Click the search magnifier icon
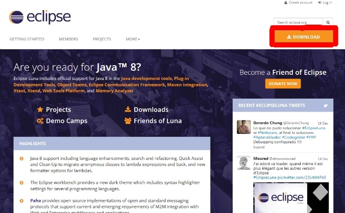Viewport: 345px width, 213px height. 328,22
